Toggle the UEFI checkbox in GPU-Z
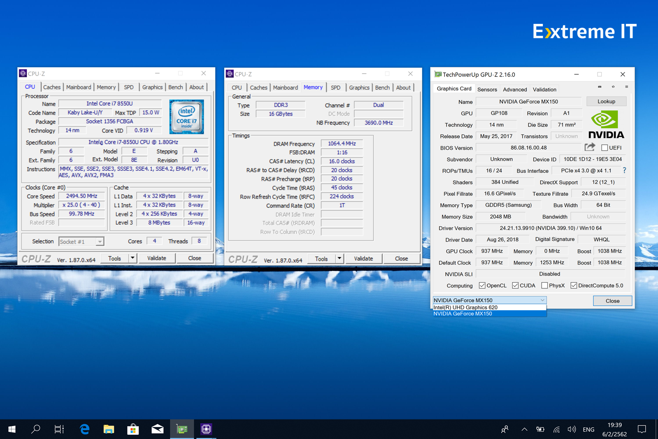The width and height of the screenshot is (658, 439). (x=605, y=148)
